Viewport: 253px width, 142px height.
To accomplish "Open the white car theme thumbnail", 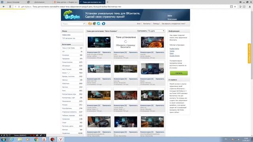I will (x=99, y=69).
